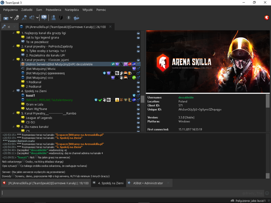The image size is (271, 203).
Task: Click the padlock icon on '1 Podkanał' row
Action: (138, 82)
